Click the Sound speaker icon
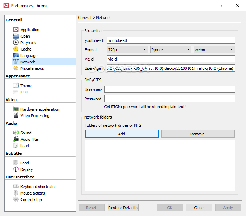 [16, 133]
